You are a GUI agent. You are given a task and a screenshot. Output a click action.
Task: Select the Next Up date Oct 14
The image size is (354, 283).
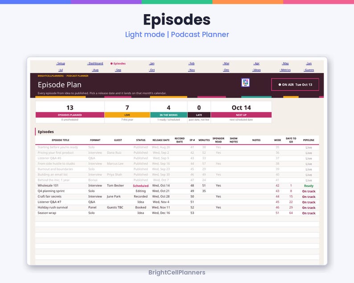(x=241, y=108)
